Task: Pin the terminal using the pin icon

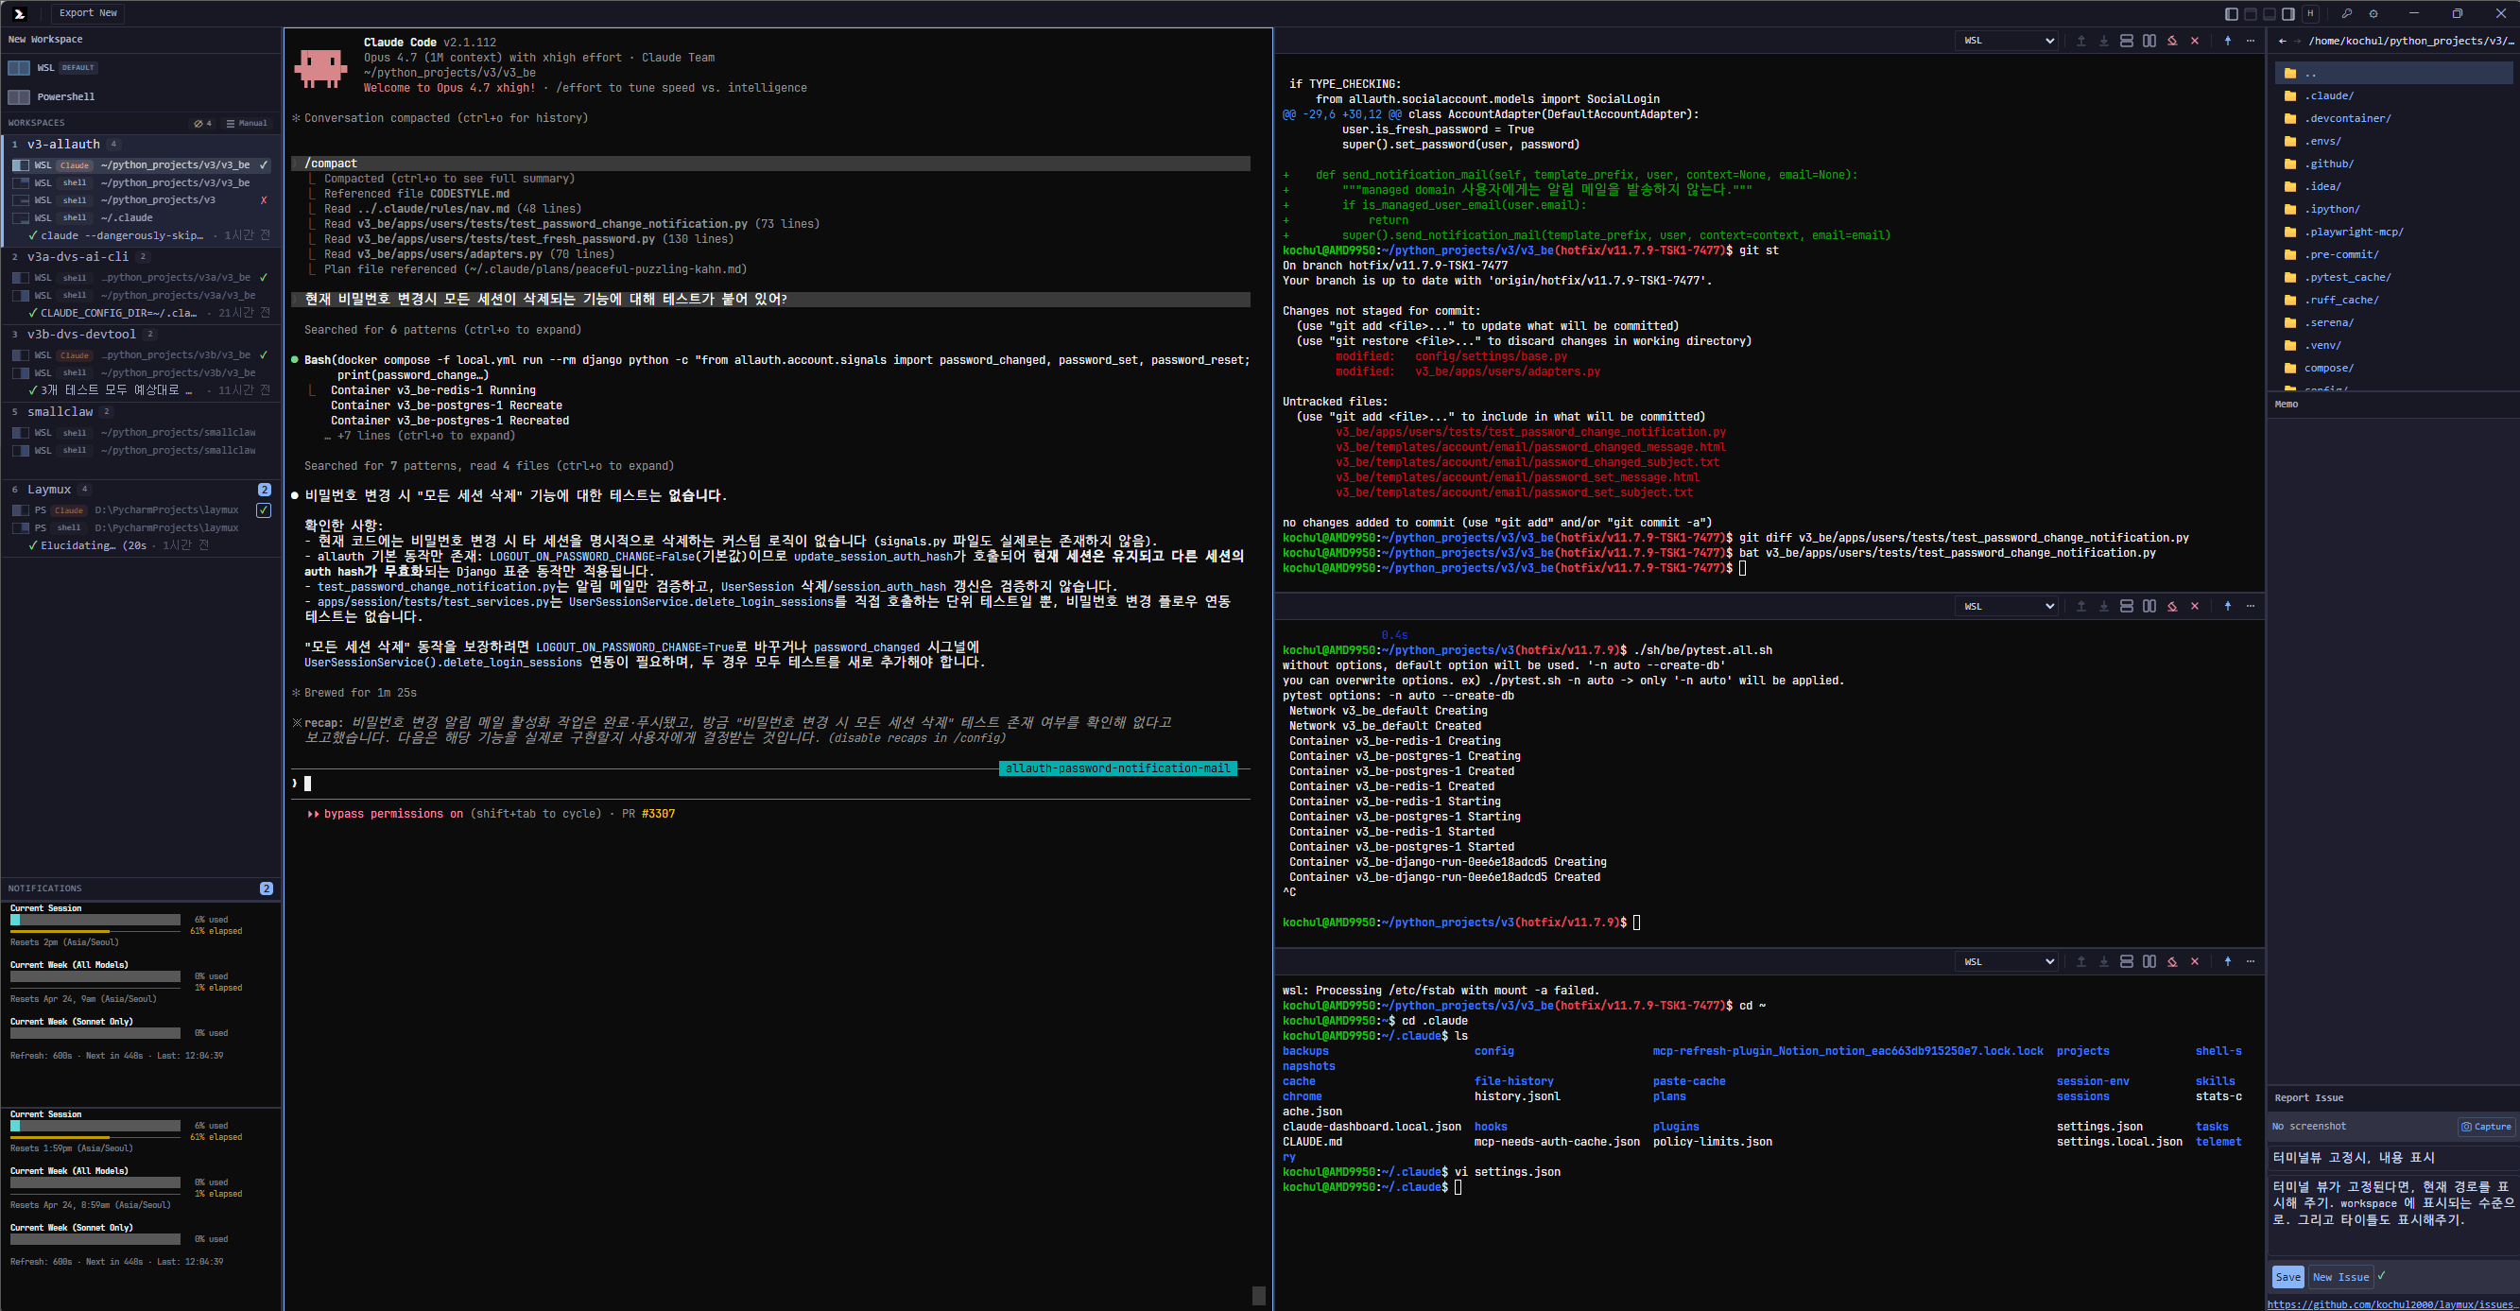Action: point(2227,41)
